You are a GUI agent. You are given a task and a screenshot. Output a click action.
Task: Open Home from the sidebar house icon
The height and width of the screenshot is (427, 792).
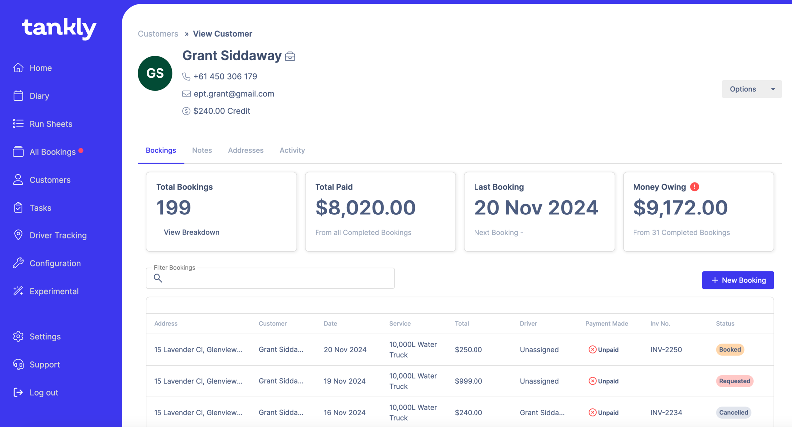pos(18,68)
